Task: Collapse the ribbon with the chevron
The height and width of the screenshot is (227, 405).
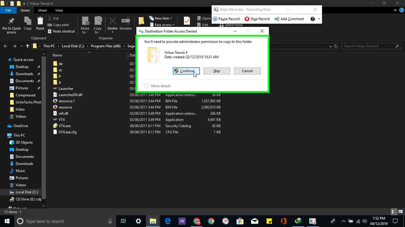Action: click(x=395, y=10)
